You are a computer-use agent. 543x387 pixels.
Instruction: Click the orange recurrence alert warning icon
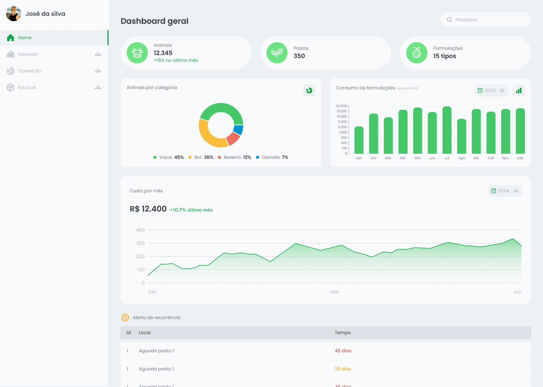[x=125, y=318]
